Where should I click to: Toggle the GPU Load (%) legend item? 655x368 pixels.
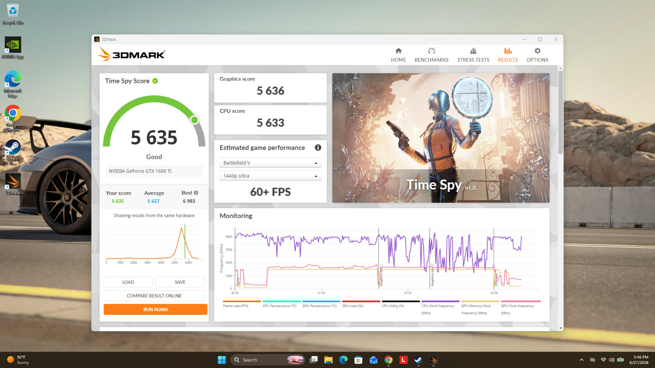point(361,304)
